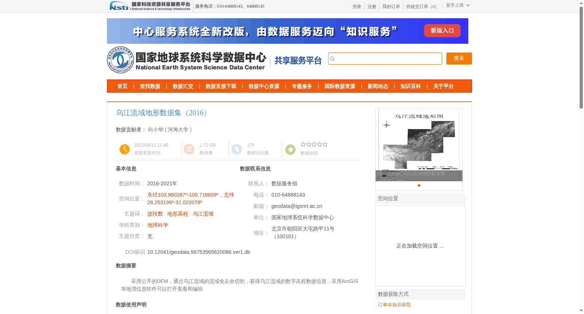Click the email geodata@igsnrr.ac.cn
Screen dimensions: 584x314
[x=297, y=206]
